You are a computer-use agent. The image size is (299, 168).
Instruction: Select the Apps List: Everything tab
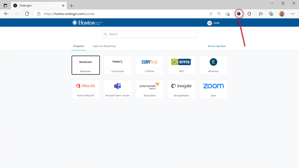click(x=104, y=46)
